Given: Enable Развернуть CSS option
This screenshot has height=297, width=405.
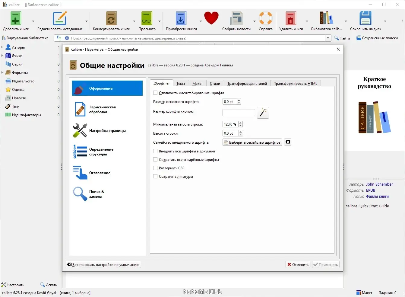Looking at the screenshot, I should [x=155, y=168].
